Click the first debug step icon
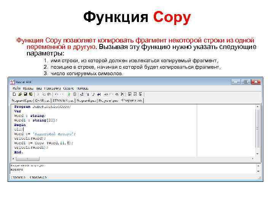This screenshot has height=205, width=274. click(81, 94)
